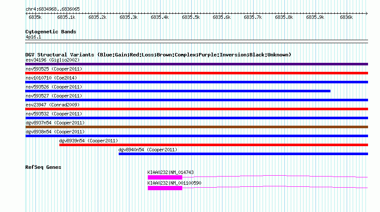Select the blue nsv593532 gain bar
The width and height of the screenshot is (380, 212).
pos(196,118)
